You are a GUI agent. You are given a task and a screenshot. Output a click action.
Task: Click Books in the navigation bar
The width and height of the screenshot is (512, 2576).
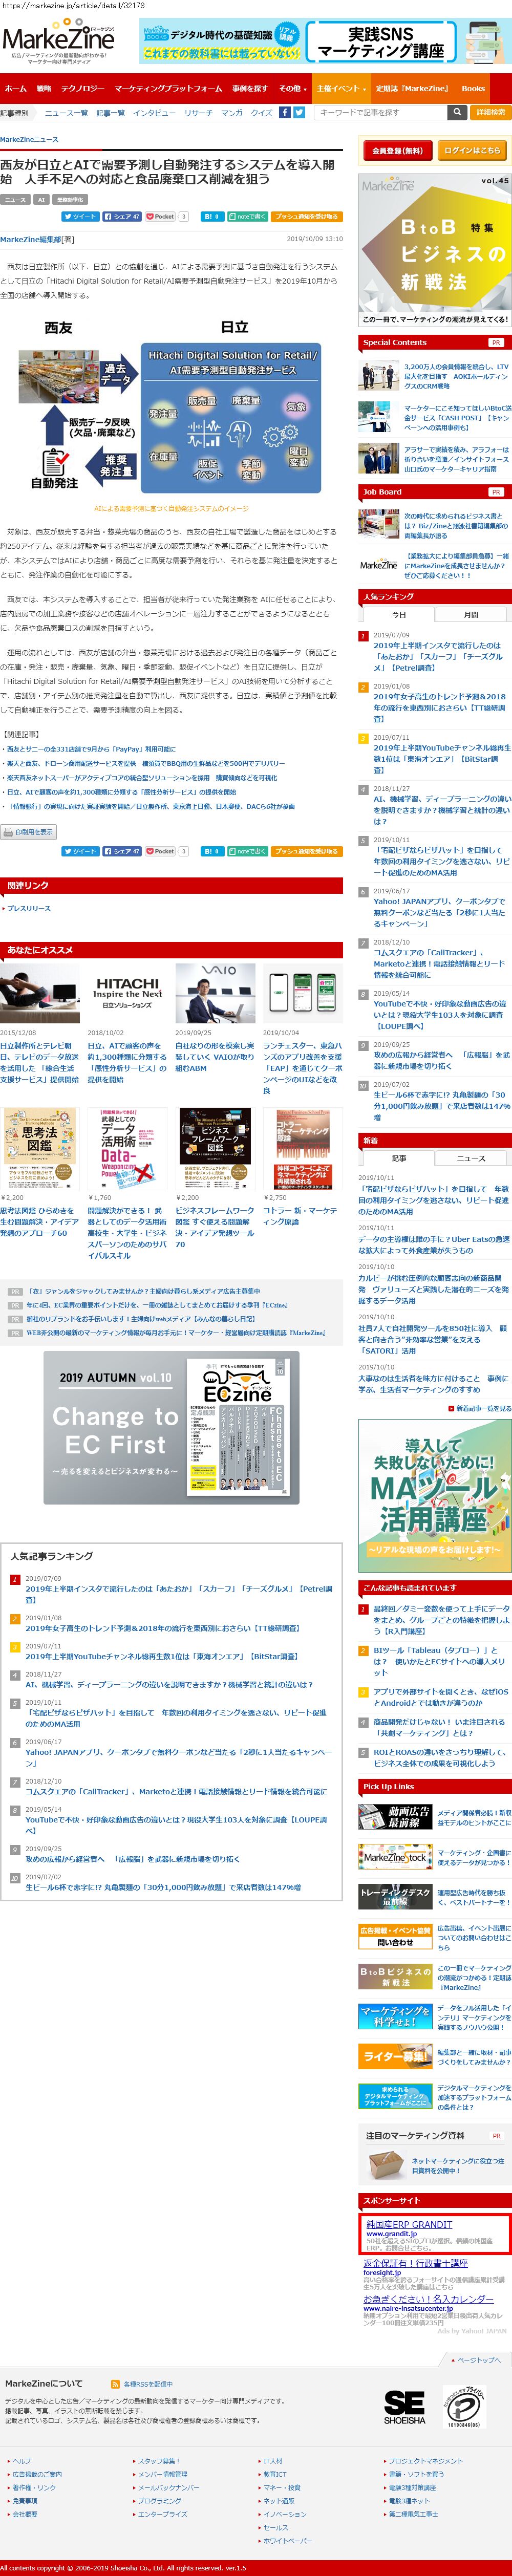473,88
